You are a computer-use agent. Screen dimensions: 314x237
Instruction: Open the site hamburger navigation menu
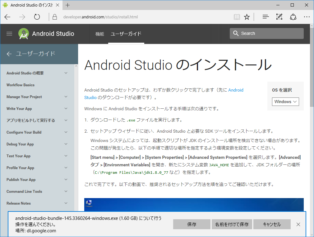[x=9, y=34]
